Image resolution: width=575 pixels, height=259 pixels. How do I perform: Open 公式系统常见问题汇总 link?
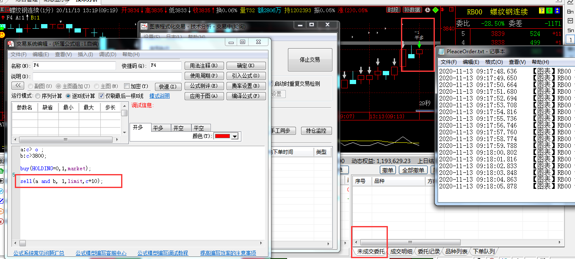click(39, 254)
